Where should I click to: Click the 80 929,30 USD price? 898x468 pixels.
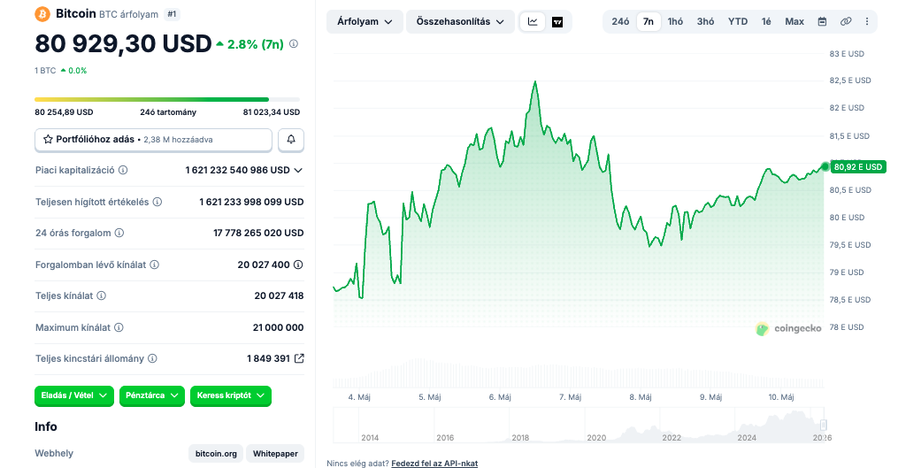click(x=123, y=43)
